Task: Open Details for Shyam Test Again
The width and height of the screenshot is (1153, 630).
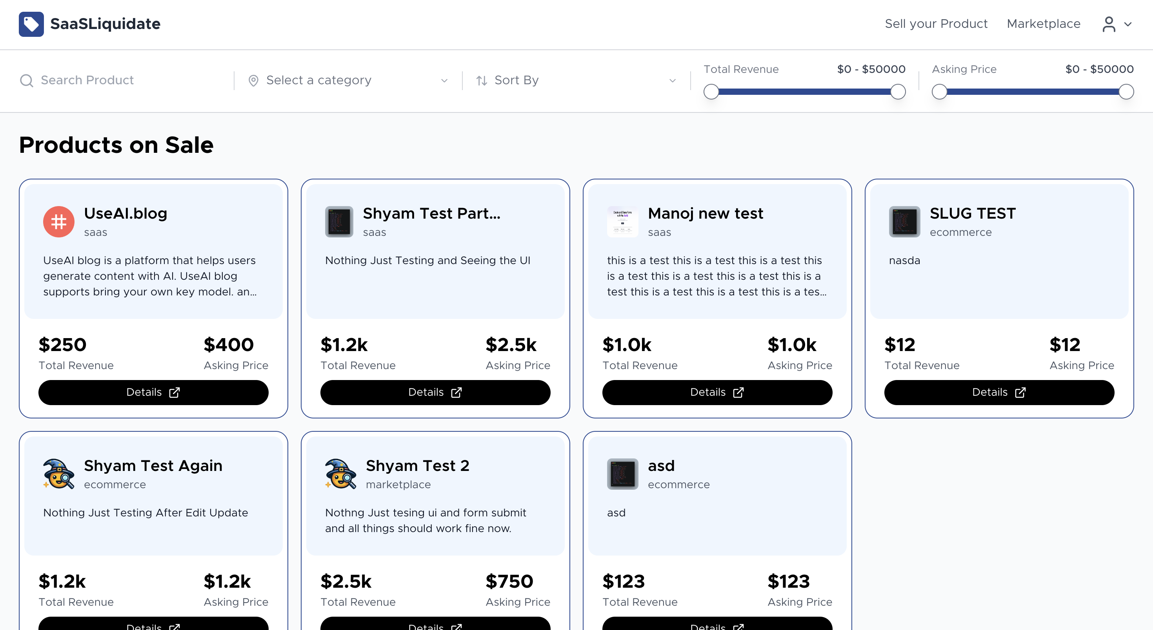Action: click(153, 624)
